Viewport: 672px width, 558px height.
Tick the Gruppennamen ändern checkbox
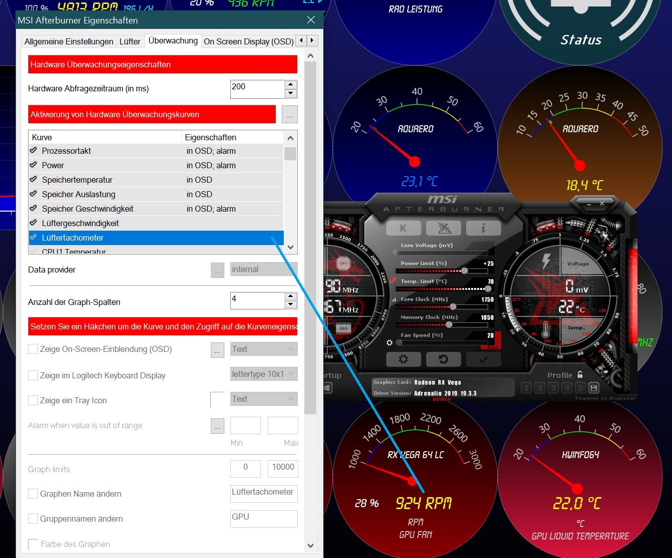[33, 519]
